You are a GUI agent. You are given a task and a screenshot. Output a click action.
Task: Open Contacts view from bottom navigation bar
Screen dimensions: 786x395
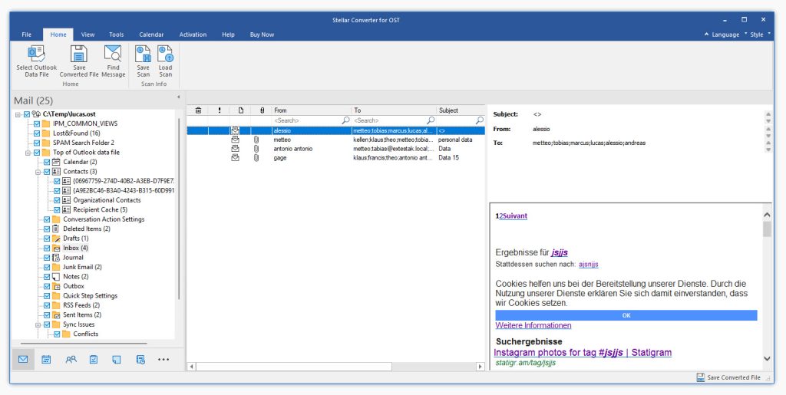click(71, 360)
